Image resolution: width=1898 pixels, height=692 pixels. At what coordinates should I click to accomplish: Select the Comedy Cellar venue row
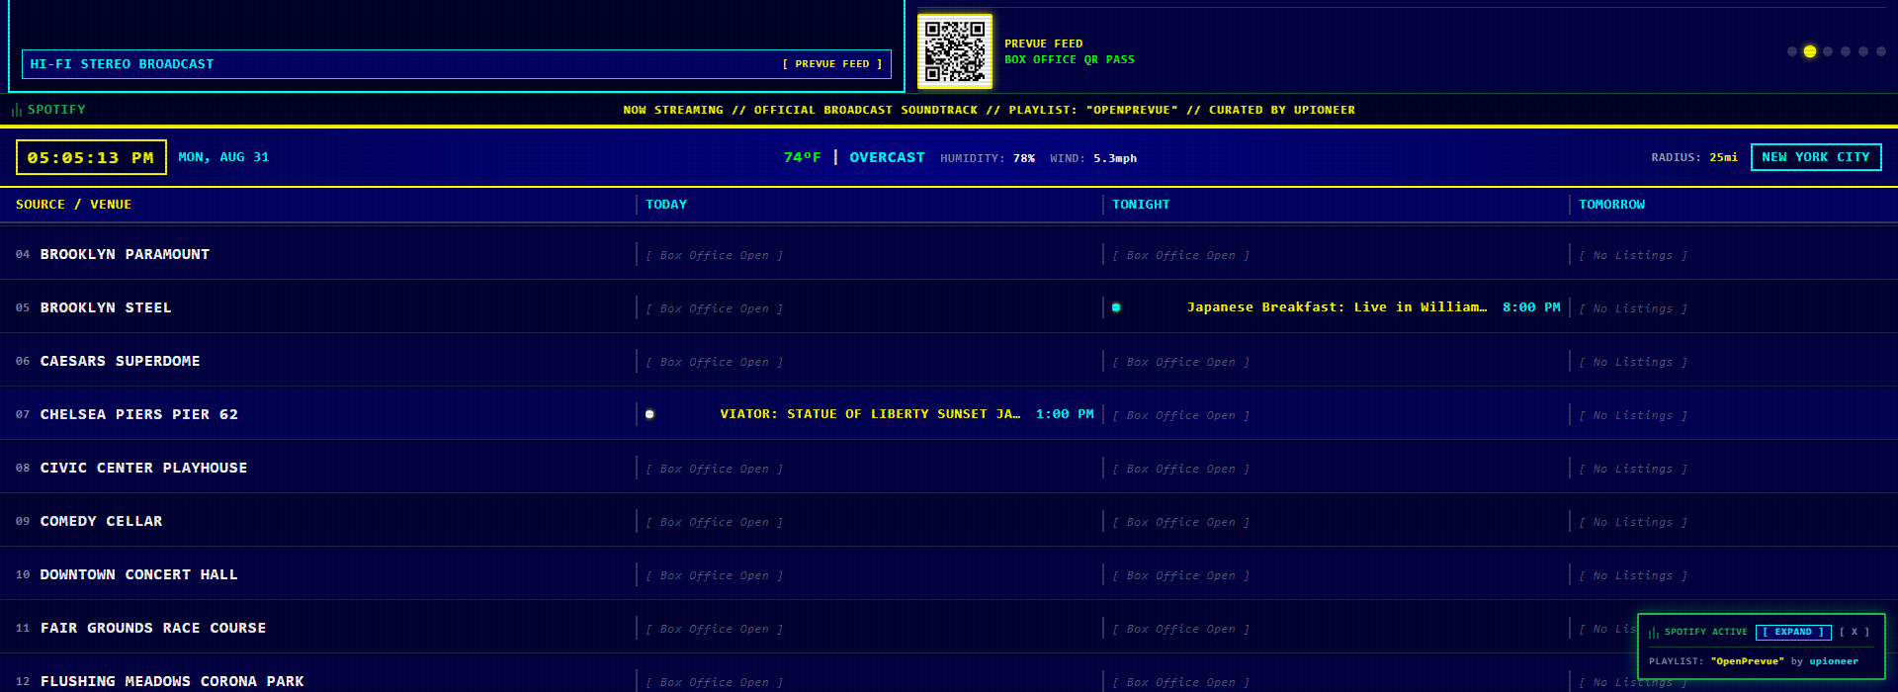949,521
